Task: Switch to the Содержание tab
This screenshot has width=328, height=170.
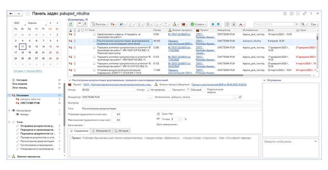Action: (79, 131)
